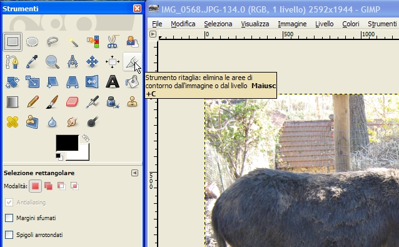The width and height of the screenshot is (399, 247).
Task: Activate the Move tool
Action: click(92, 62)
